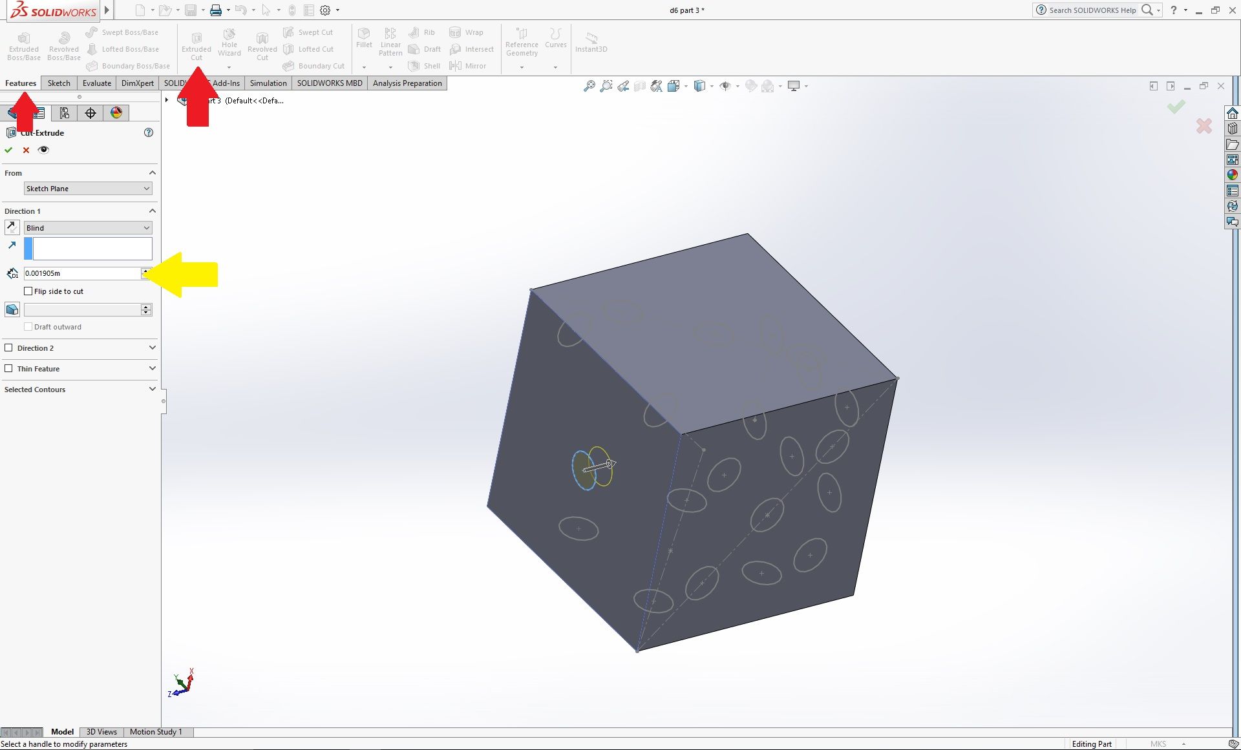The width and height of the screenshot is (1241, 750).
Task: Enable the Direction 2 checkbox
Action: (x=8, y=348)
